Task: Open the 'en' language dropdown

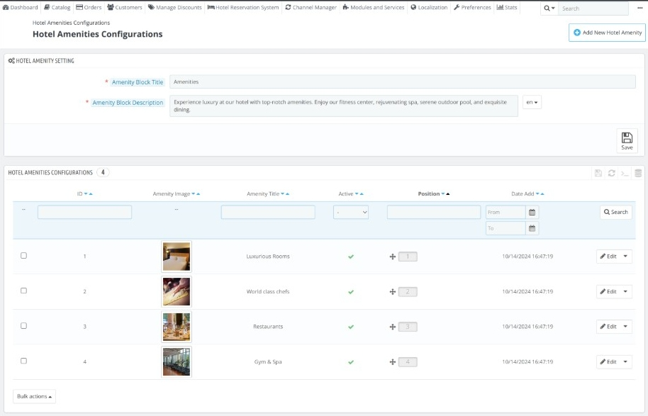Action: [532, 102]
